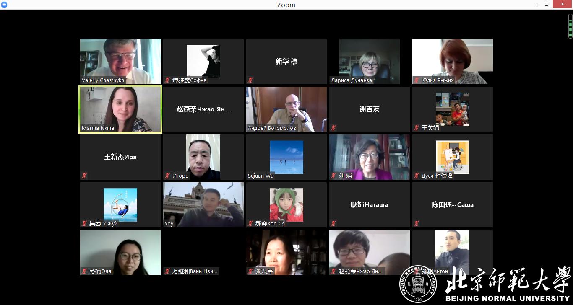
Task: Click the Zoom app icon in title bar
Action: click(x=4, y=5)
